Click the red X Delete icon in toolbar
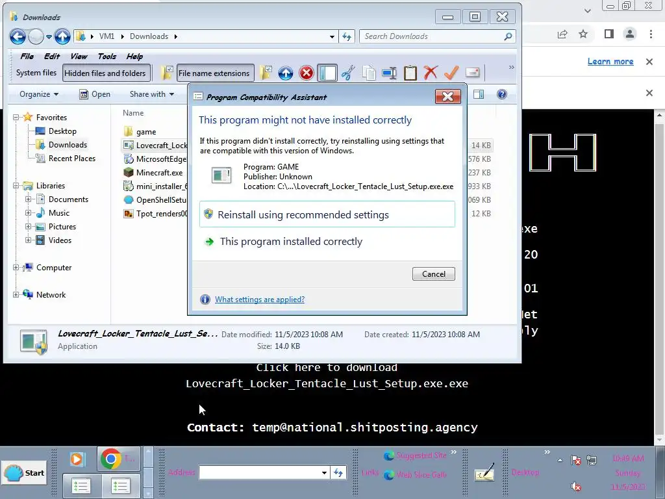The width and height of the screenshot is (665, 499). [431, 73]
